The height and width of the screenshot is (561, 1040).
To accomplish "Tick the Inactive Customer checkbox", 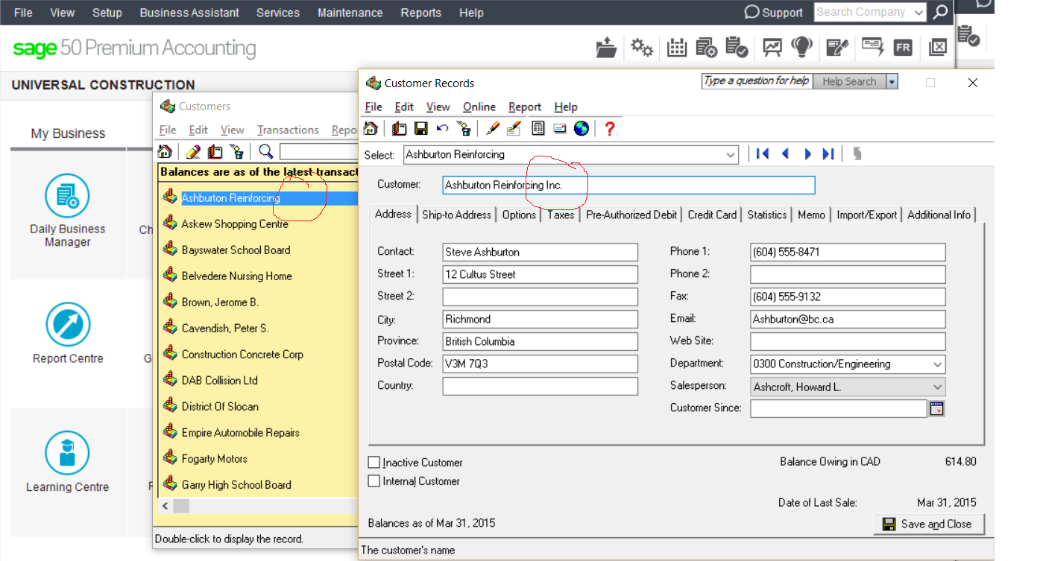I will click(x=374, y=463).
